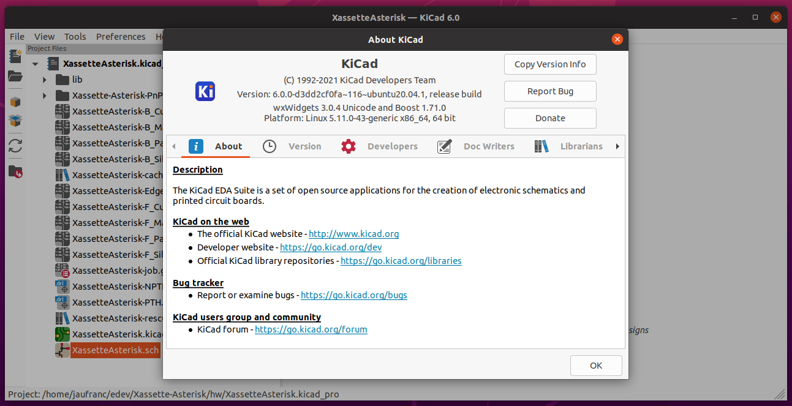Click the tab strip's left arrow
The height and width of the screenshot is (406, 792).
click(x=174, y=146)
